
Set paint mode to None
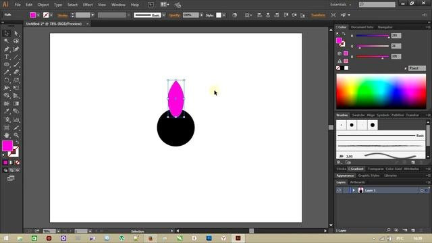18,163
